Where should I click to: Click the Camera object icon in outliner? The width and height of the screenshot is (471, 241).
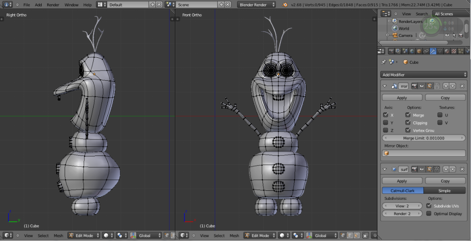pyautogui.click(x=395, y=35)
